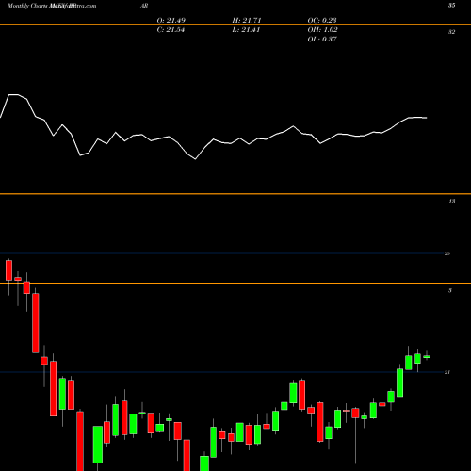
Task: Select the high price value H: 21.71
Action: tap(247, 20)
